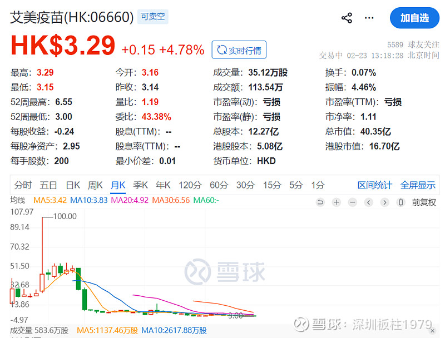Click the share icon
Image resolution: width=445 pixels, height=338 pixels.
click(347, 18)
